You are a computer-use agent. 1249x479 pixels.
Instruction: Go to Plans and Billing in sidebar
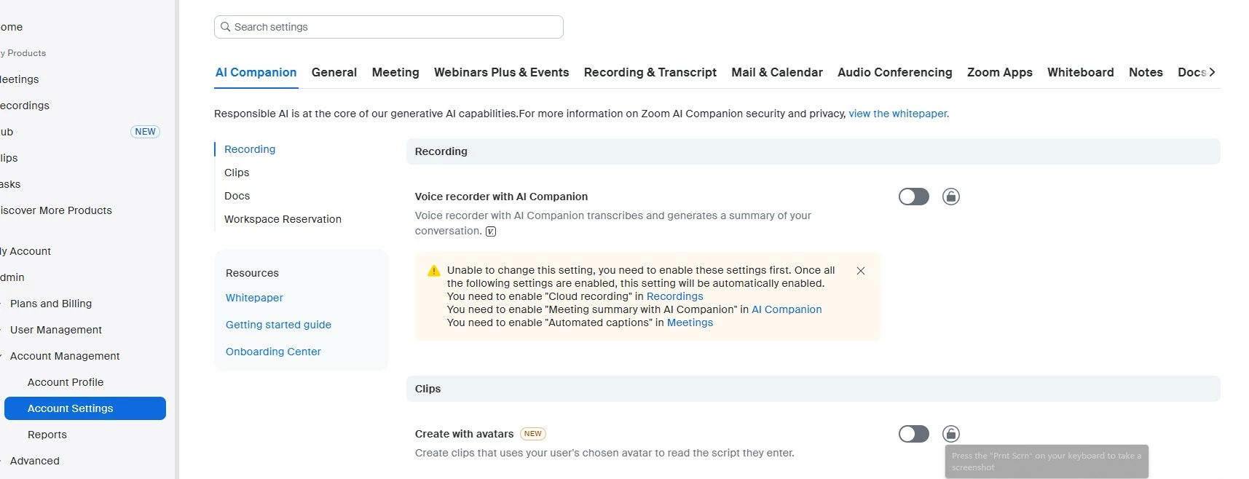pos(51,304)
